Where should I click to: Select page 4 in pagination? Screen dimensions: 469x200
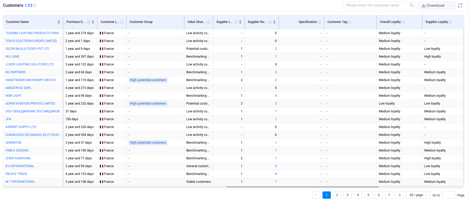coord(358,195)
